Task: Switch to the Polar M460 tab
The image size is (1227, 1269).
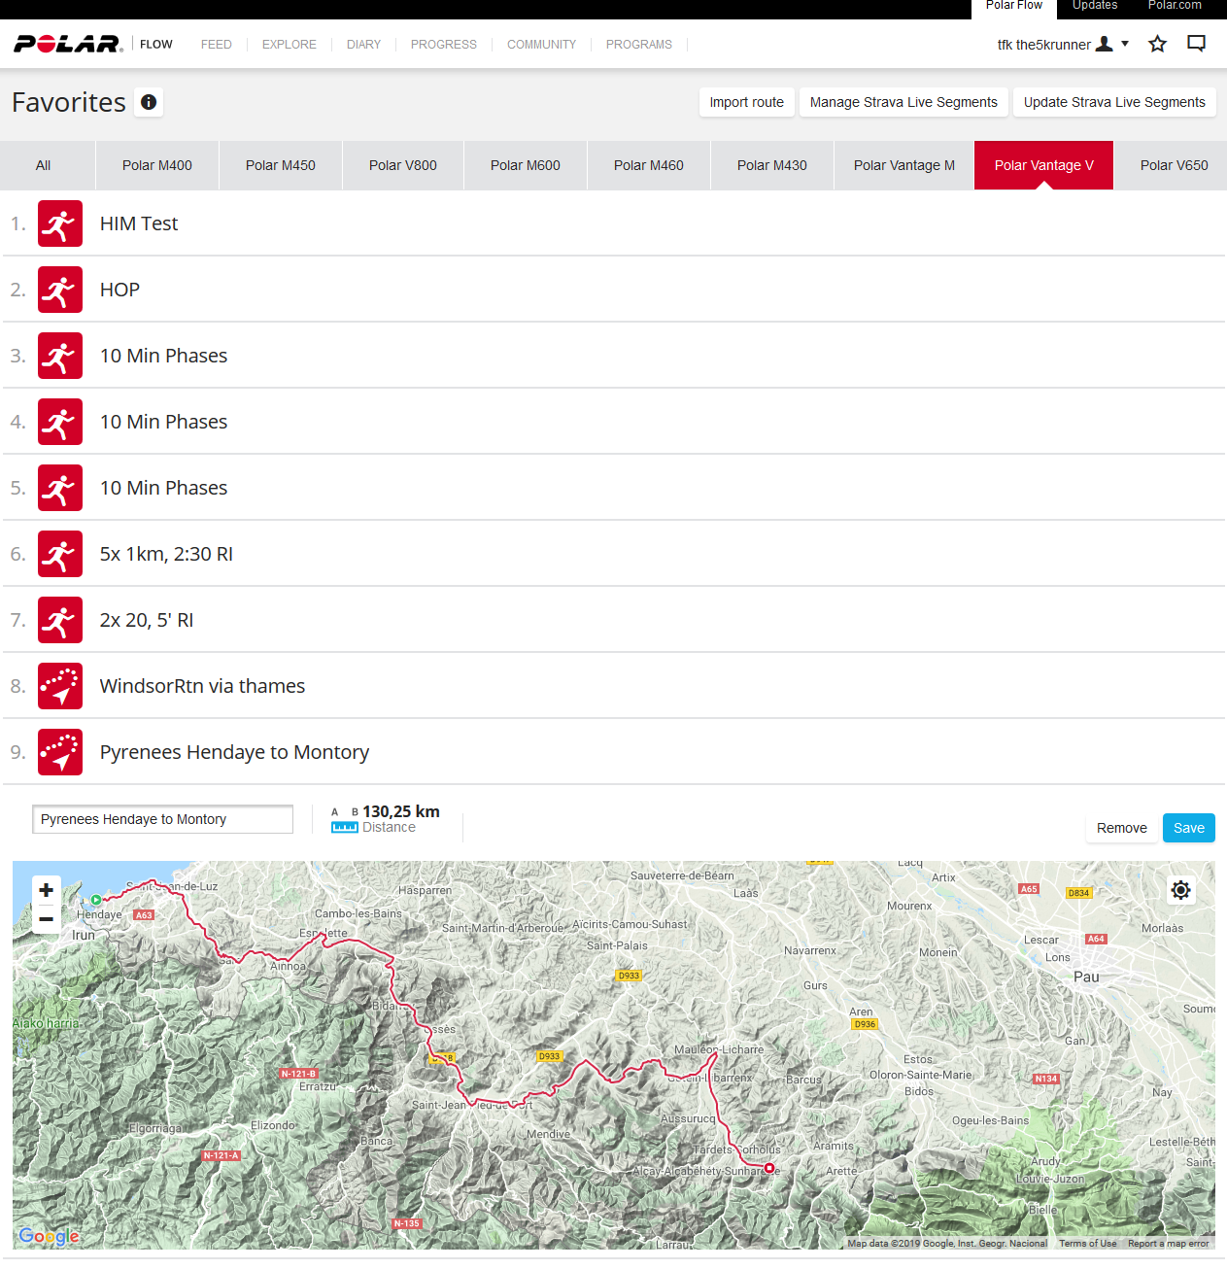Action: coord(649,165)
